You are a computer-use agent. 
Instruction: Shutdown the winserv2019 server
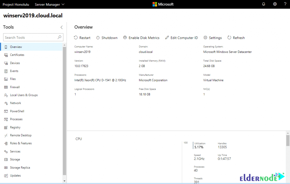[107, 37]
